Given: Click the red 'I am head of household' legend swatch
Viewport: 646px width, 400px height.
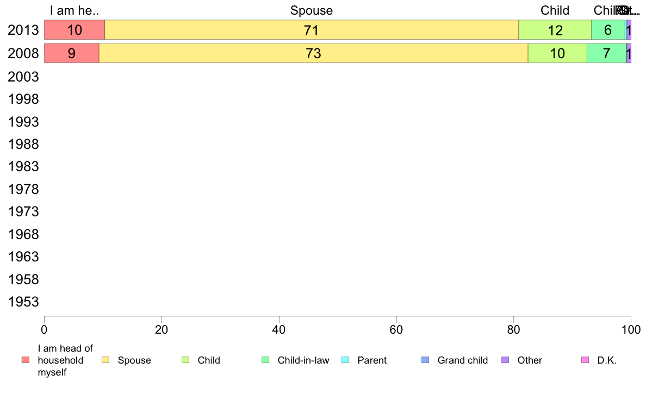Looking at the screenshot, I should click(25, 360).
